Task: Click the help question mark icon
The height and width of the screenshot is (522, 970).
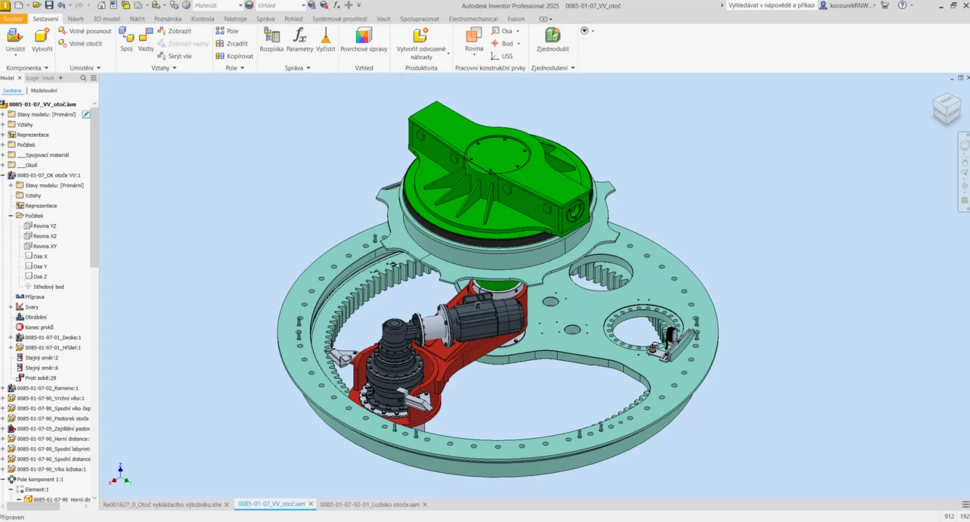Action: [902, 5]
